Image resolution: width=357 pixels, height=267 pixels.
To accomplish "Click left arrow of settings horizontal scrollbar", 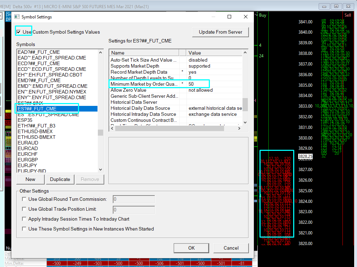I will coord(112,129).
